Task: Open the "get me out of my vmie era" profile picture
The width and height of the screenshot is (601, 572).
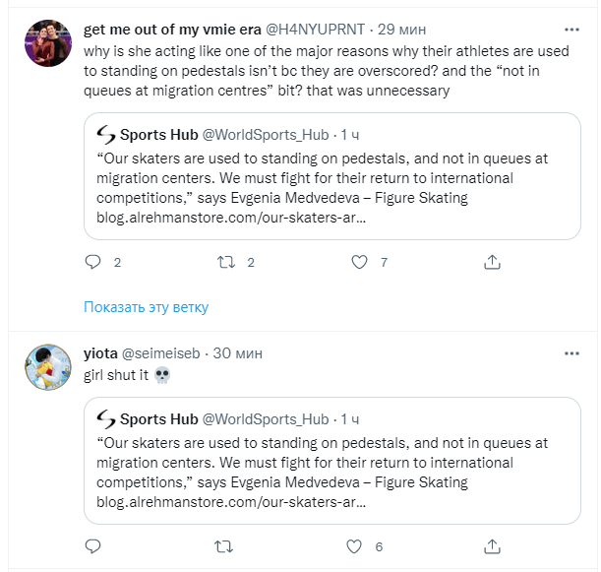Action: pos(46,44)
